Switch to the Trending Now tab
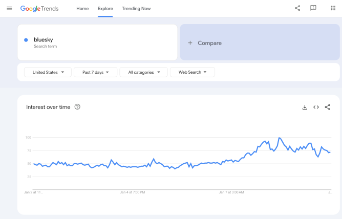The height and width of the screenshot is (219, 342). click(136, 9)
